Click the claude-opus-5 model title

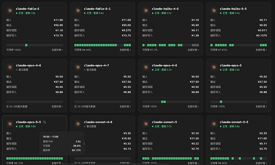[231, 66]
